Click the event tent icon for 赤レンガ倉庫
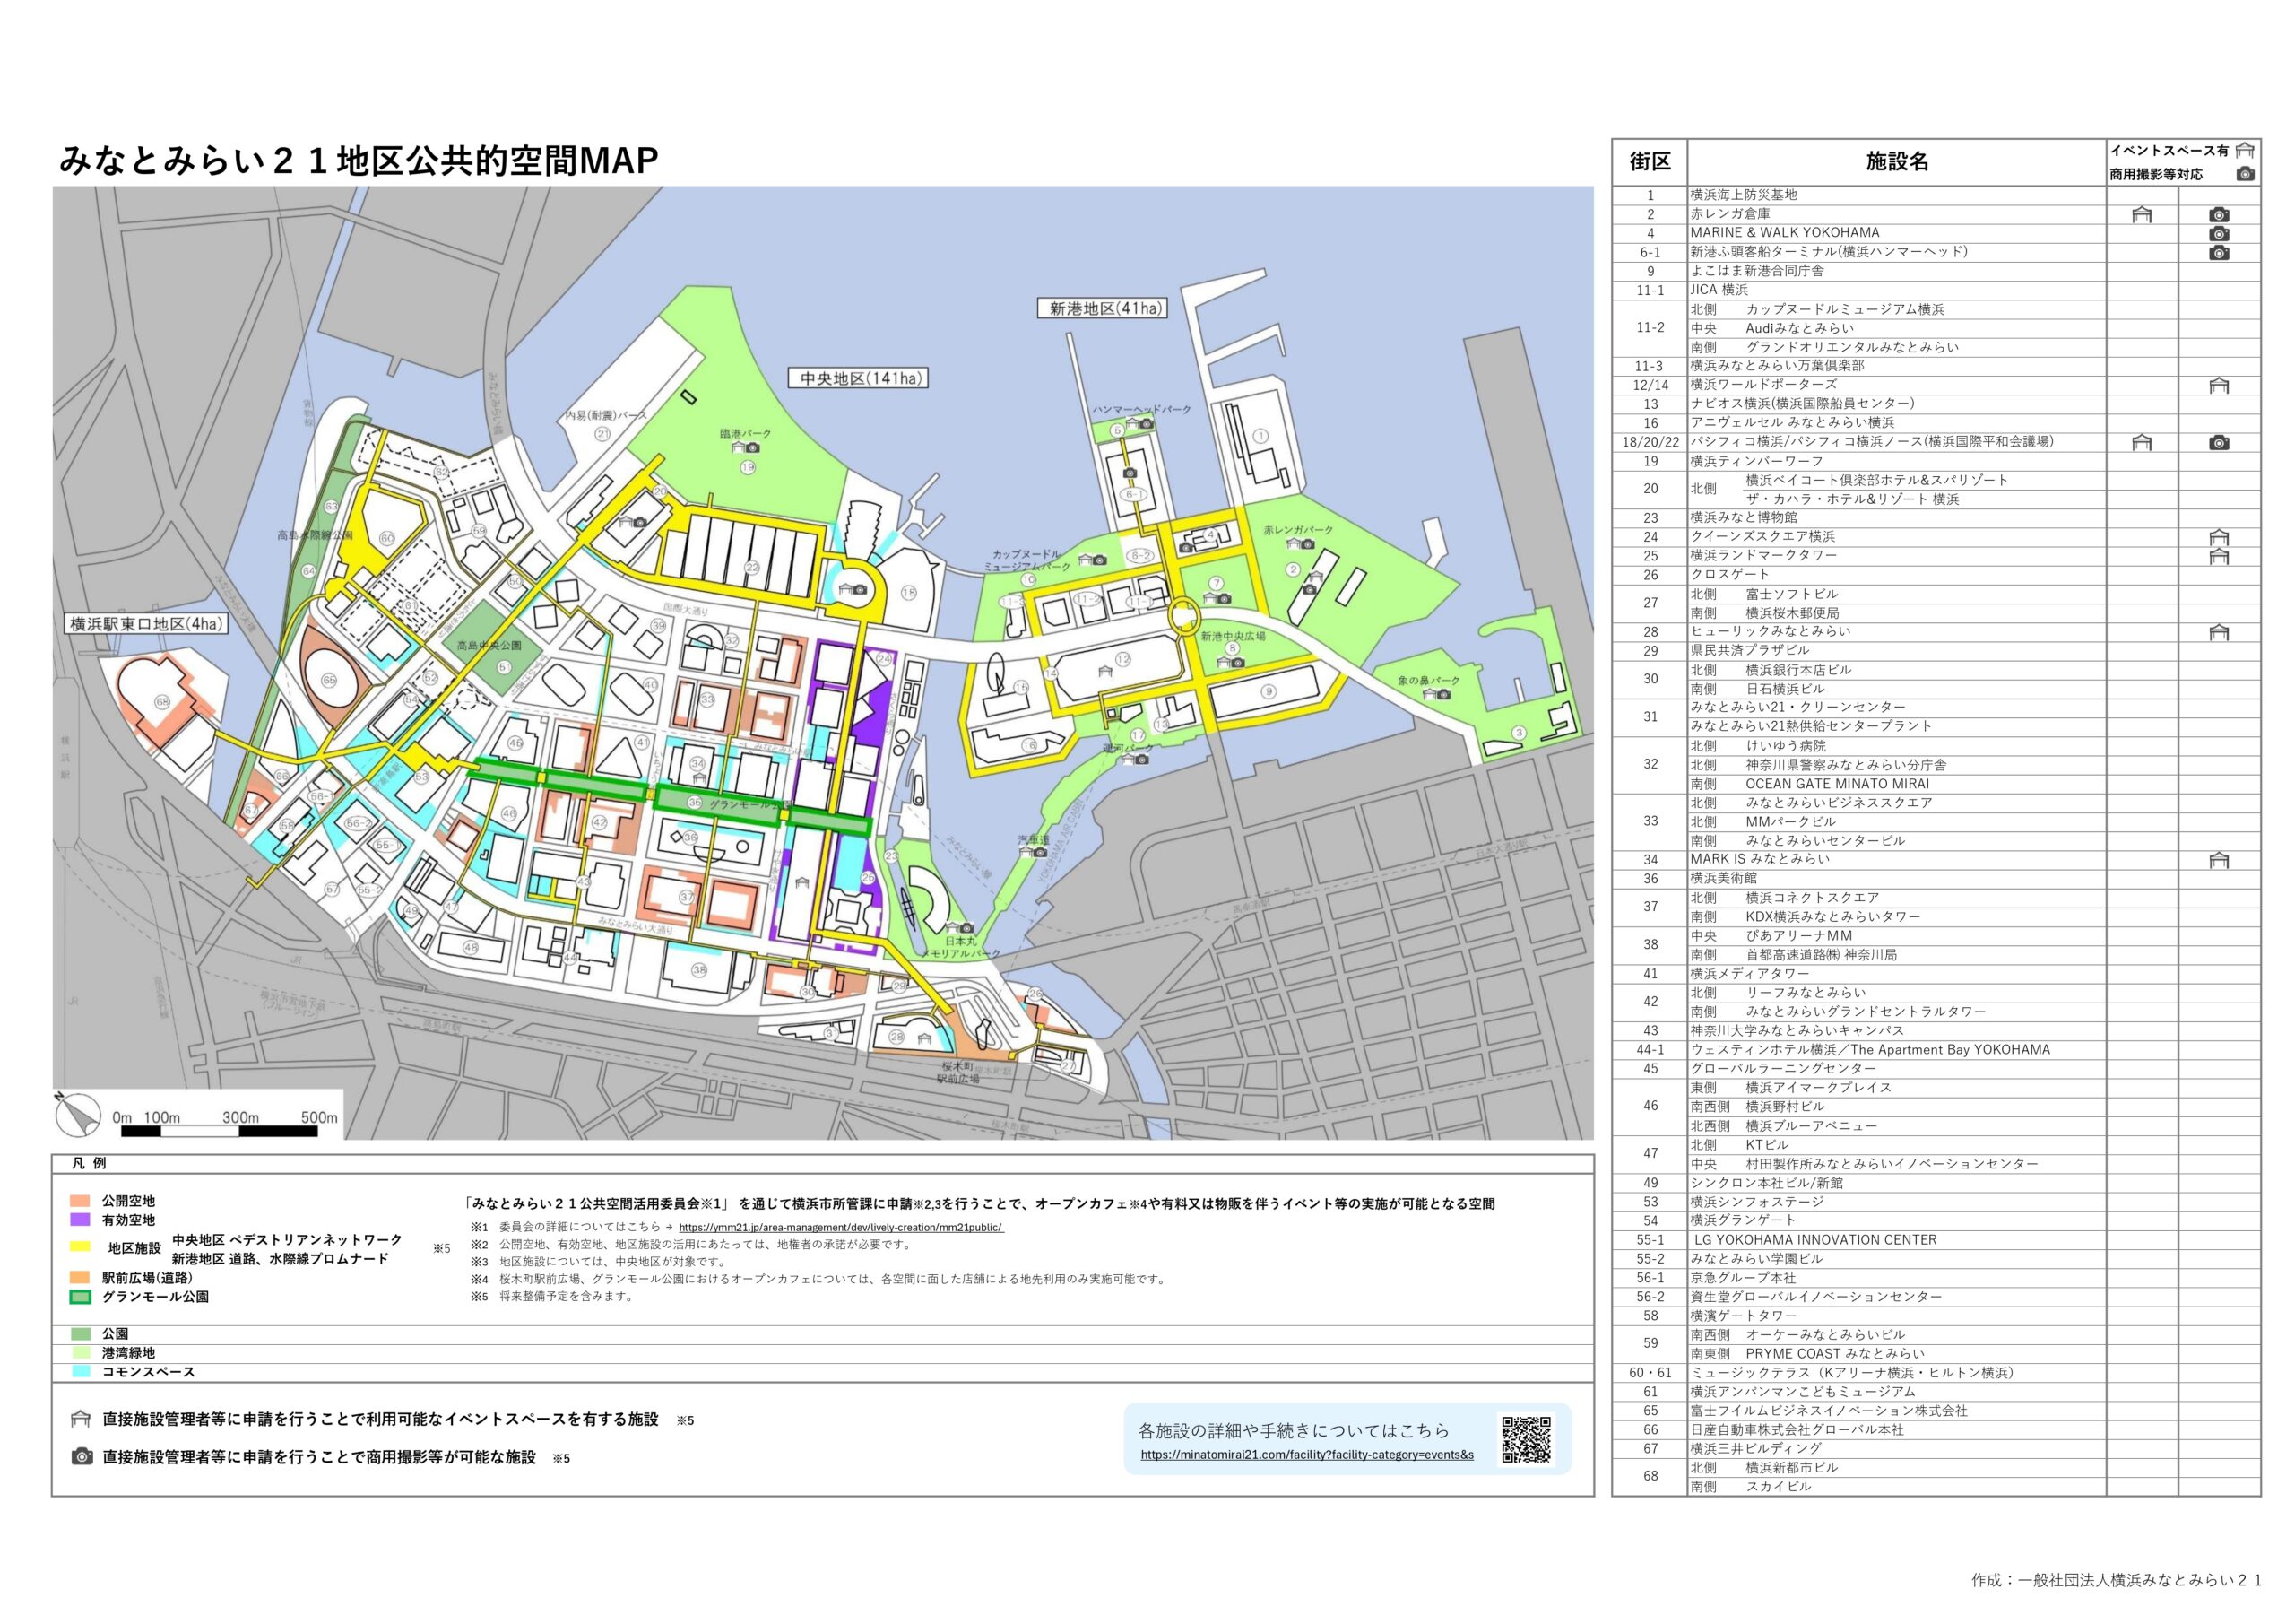 tap(2141, 215)
